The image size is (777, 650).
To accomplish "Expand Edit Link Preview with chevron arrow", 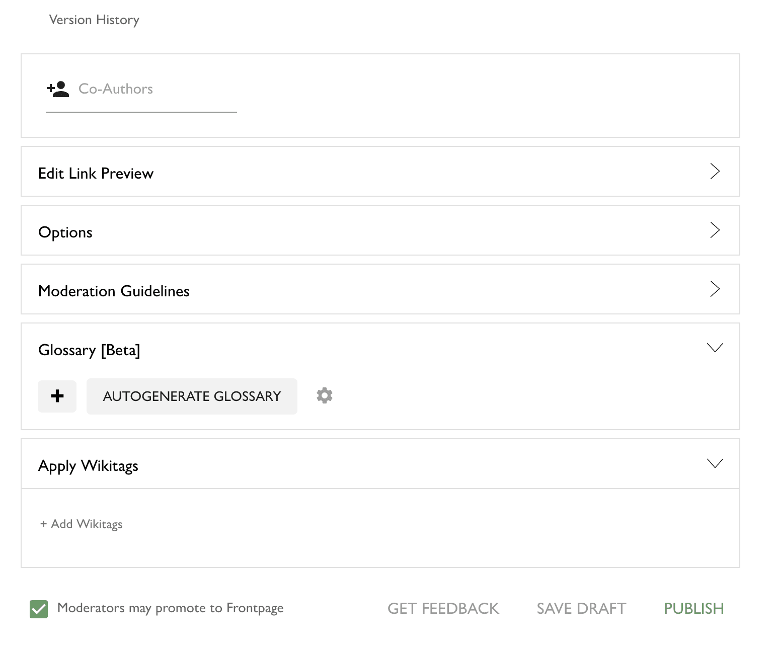I will [715, 172].
